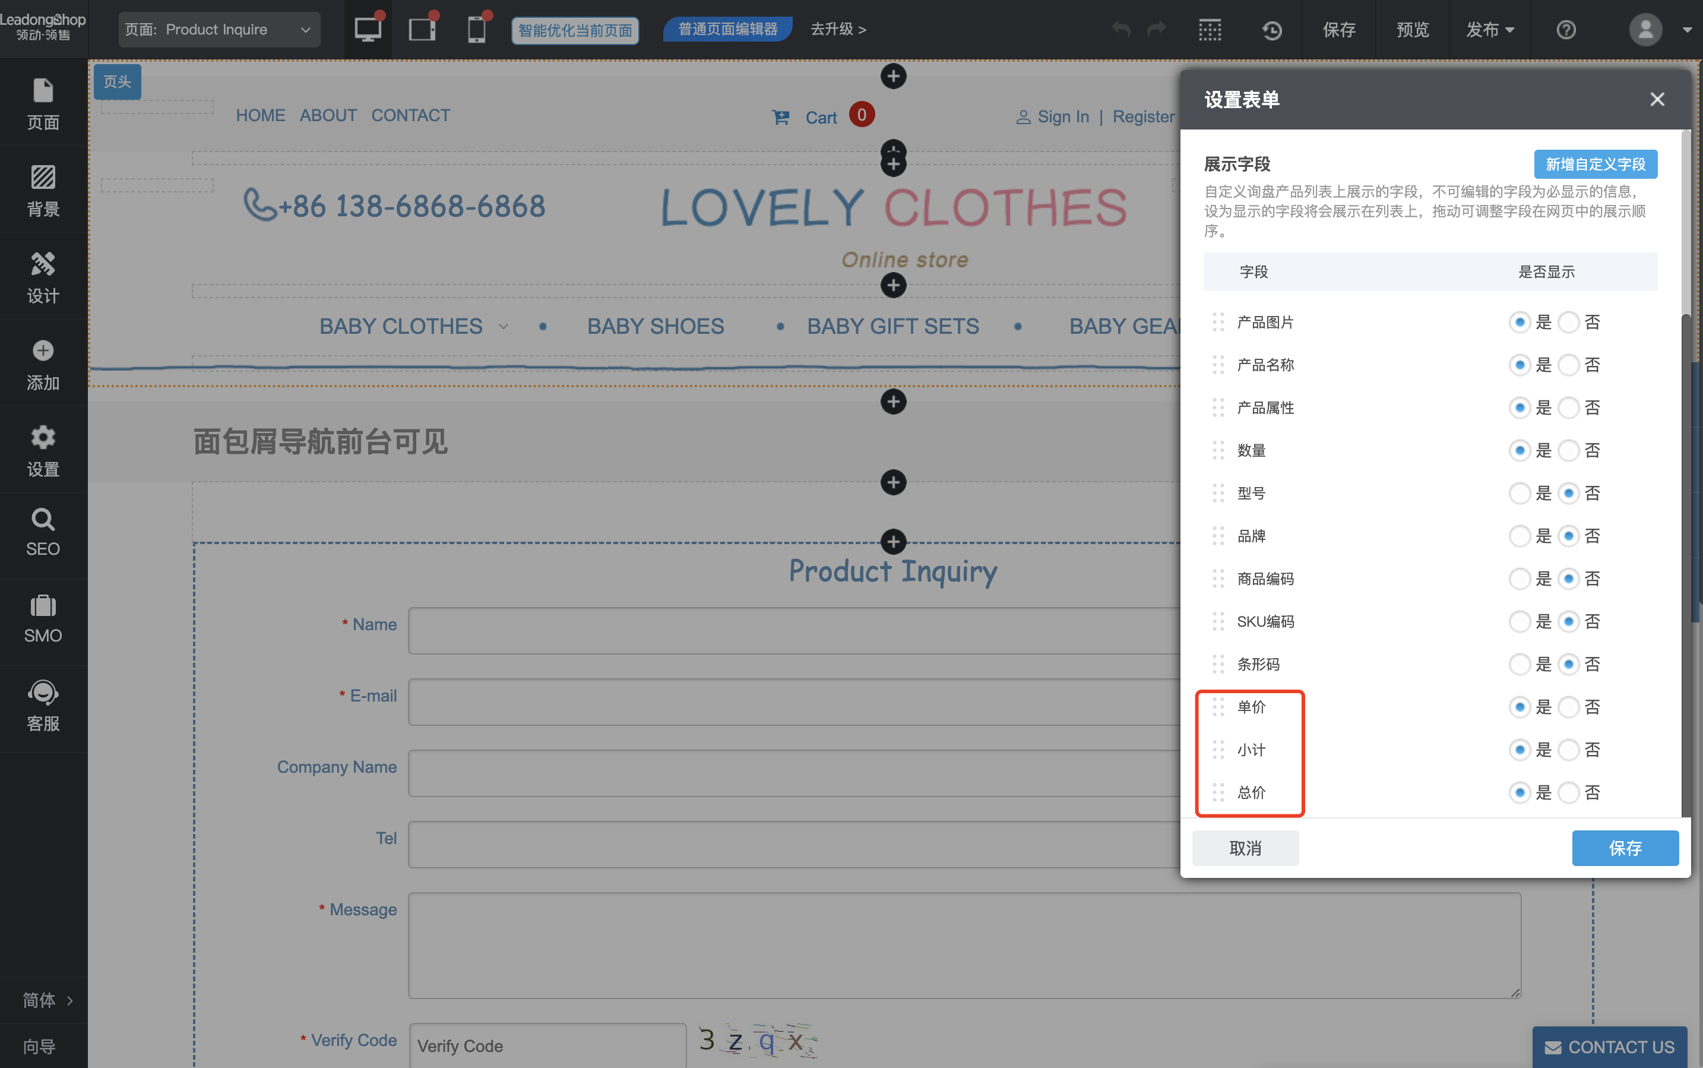Click 保存 in the top toolbar
The height and width of the screenshot is (1068, 1703).
pos(1338,30)
